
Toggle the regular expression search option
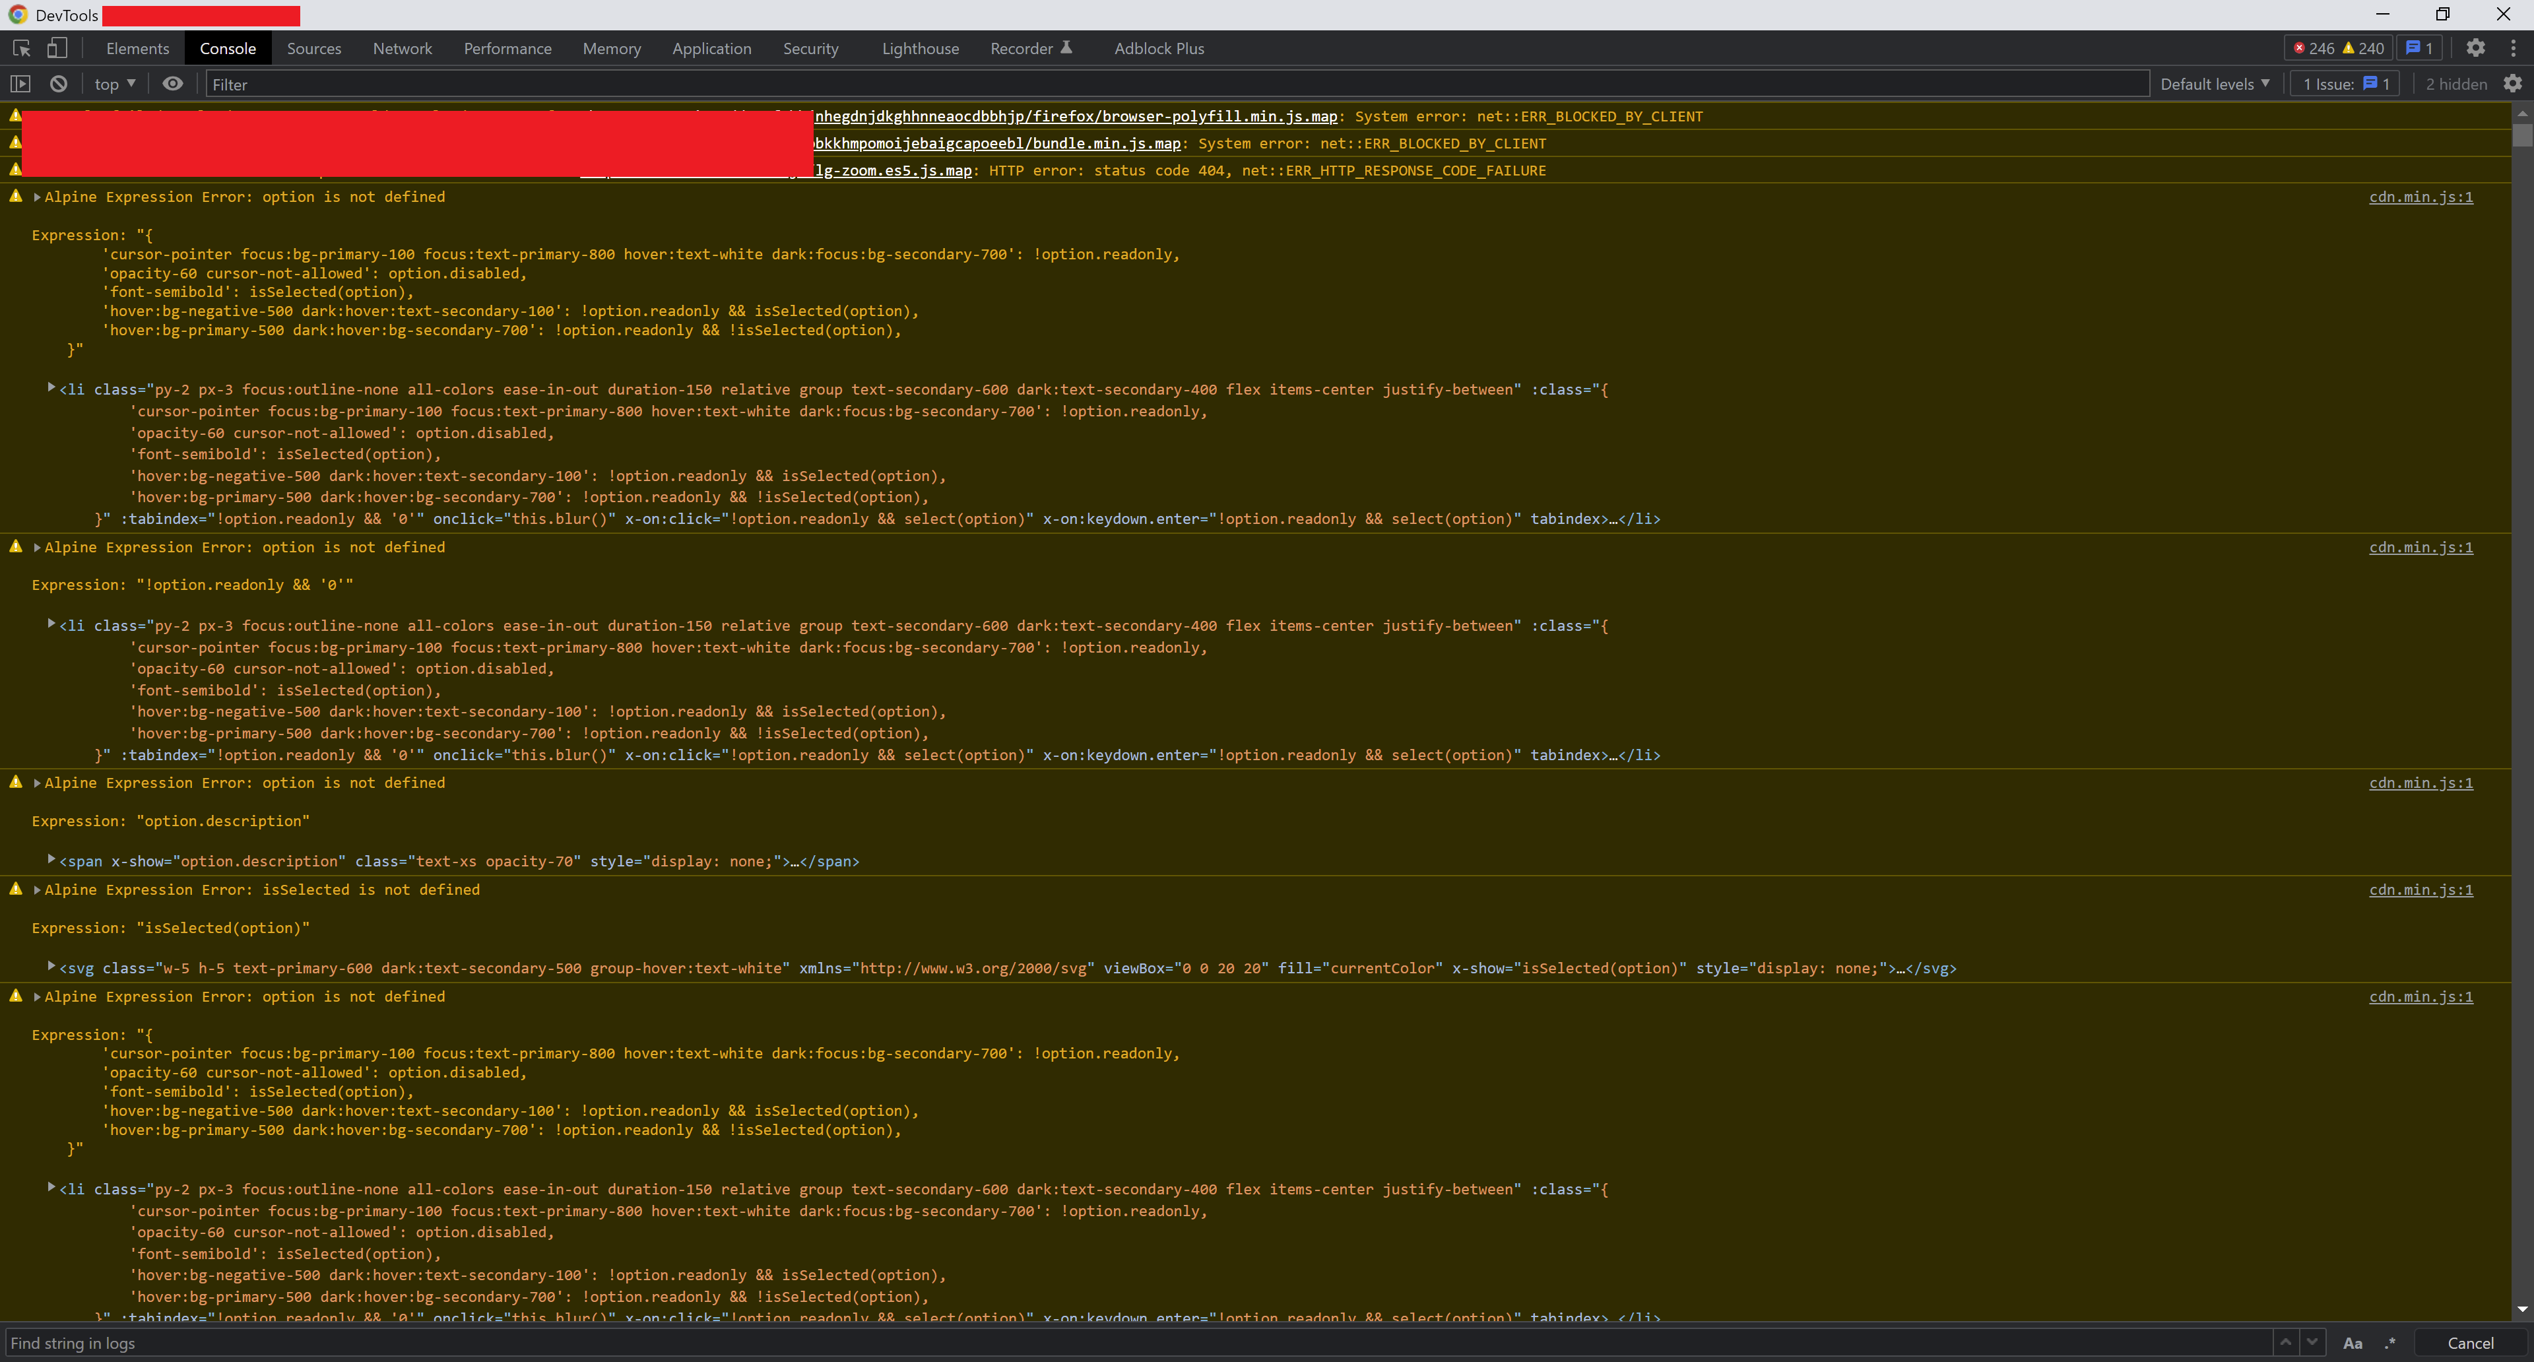click(2390, 1344)
